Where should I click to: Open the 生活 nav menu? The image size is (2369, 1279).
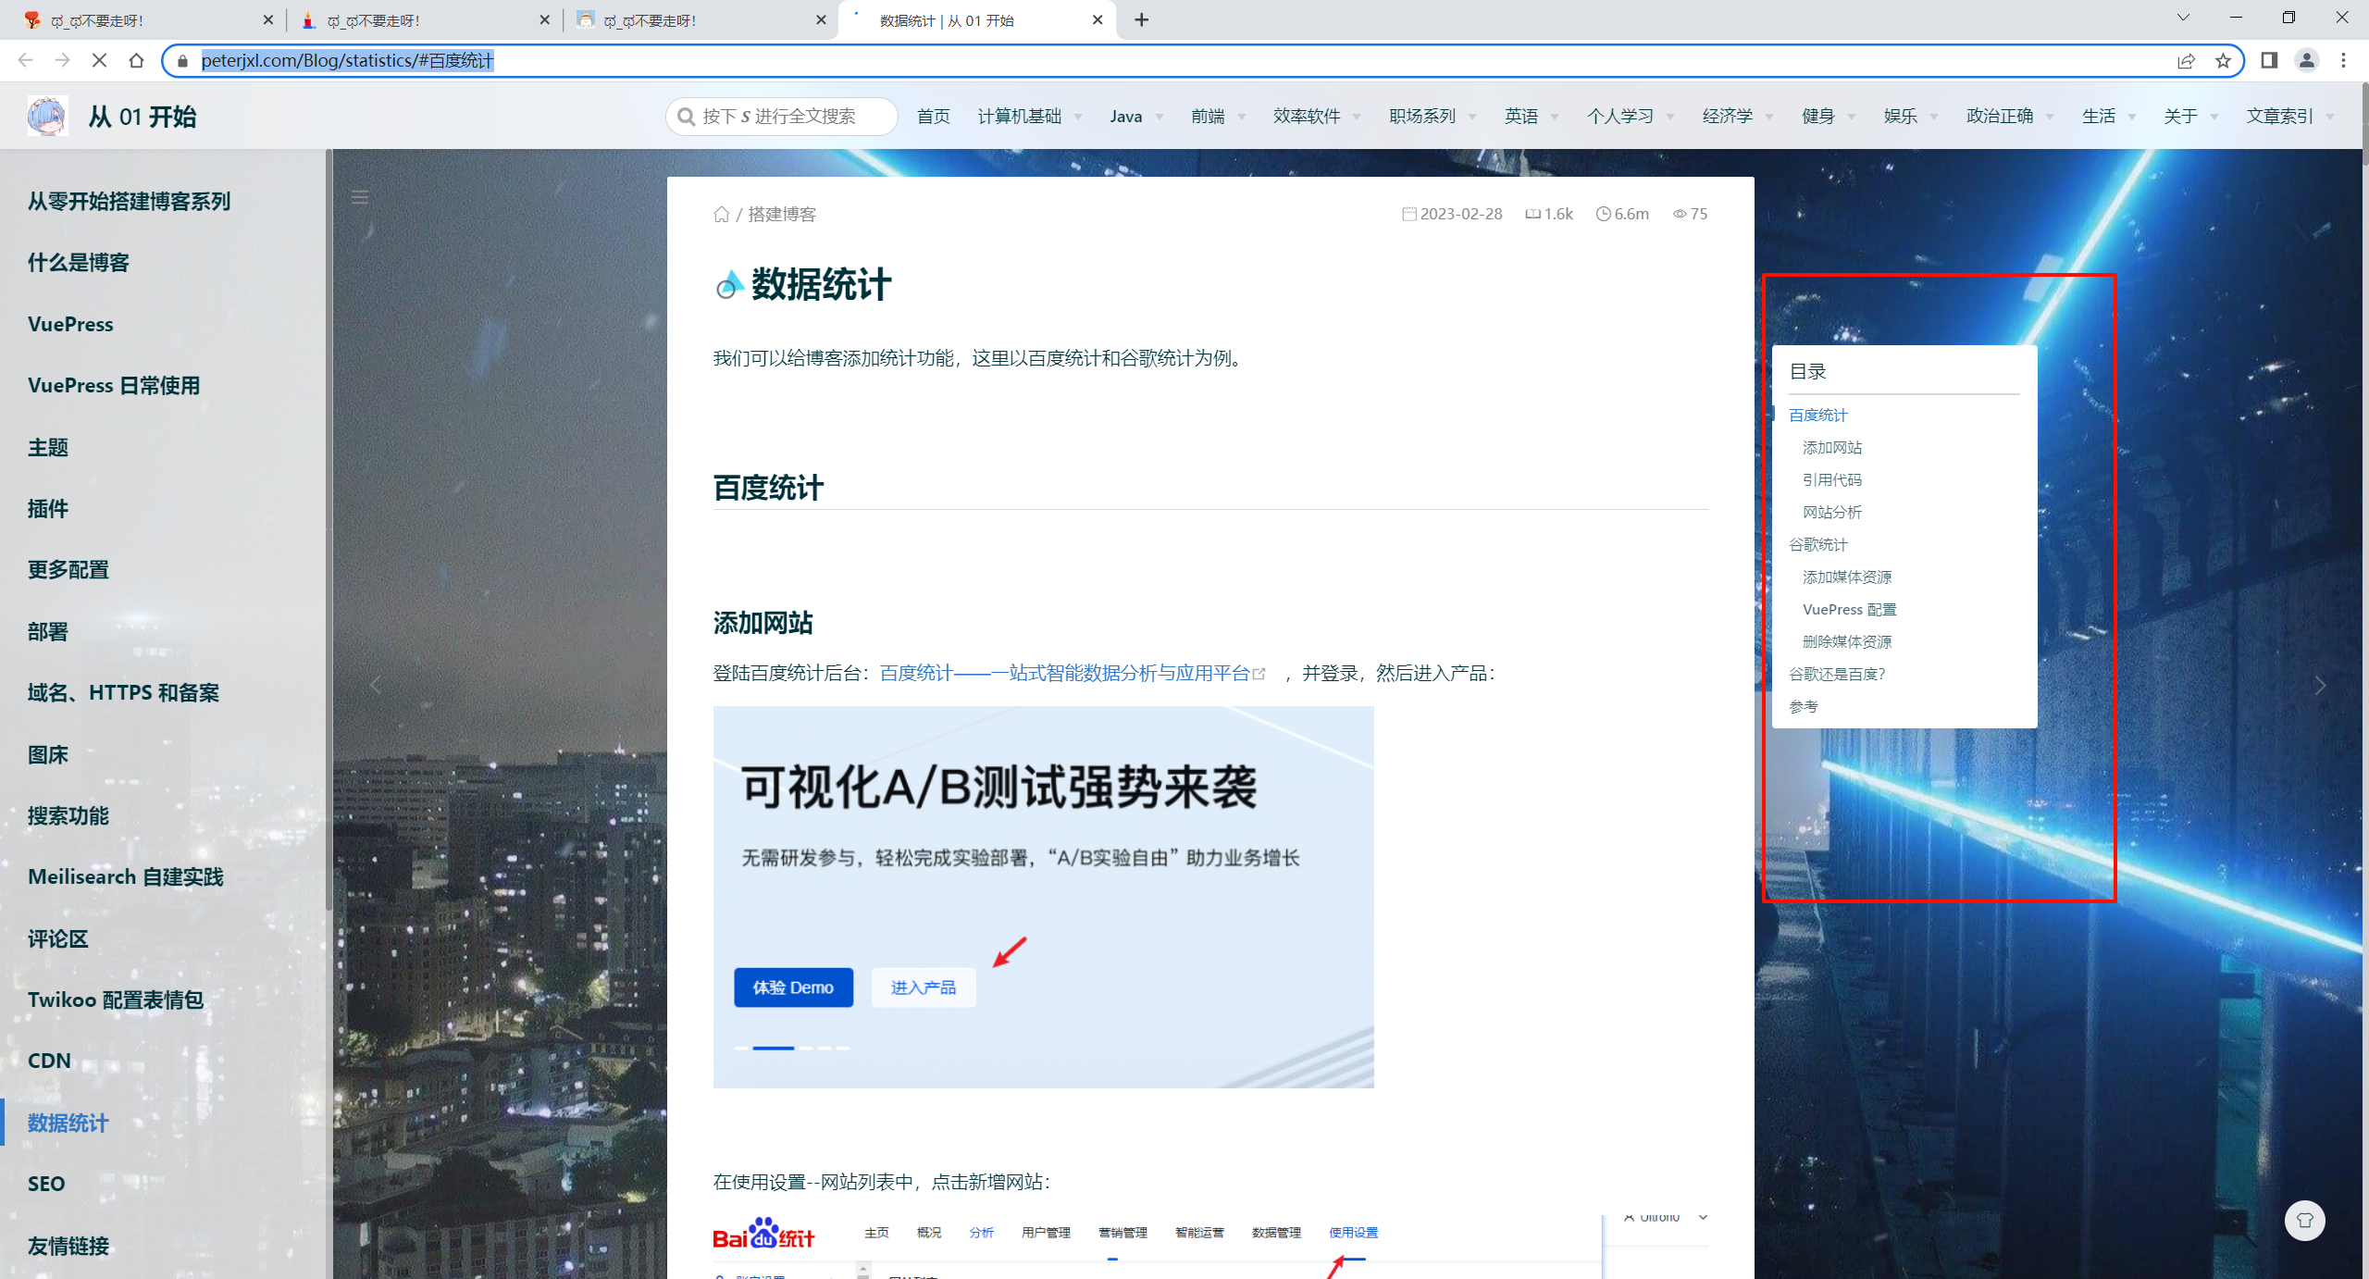pyautogui.click(x=2109, y=117)
